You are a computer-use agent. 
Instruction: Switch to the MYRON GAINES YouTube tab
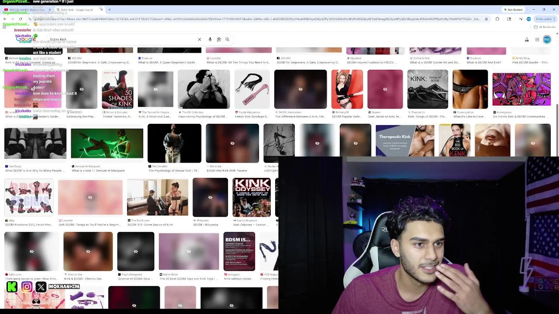26,10
